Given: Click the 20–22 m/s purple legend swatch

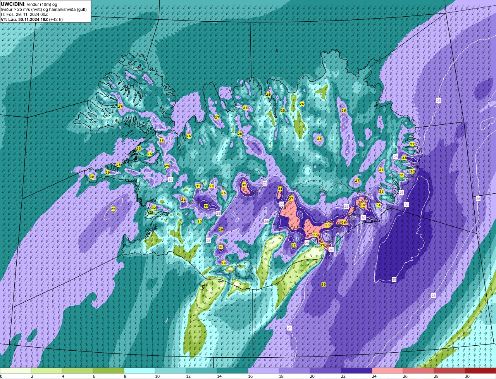Looking at the screenshot, I should [x=325, y=371].
